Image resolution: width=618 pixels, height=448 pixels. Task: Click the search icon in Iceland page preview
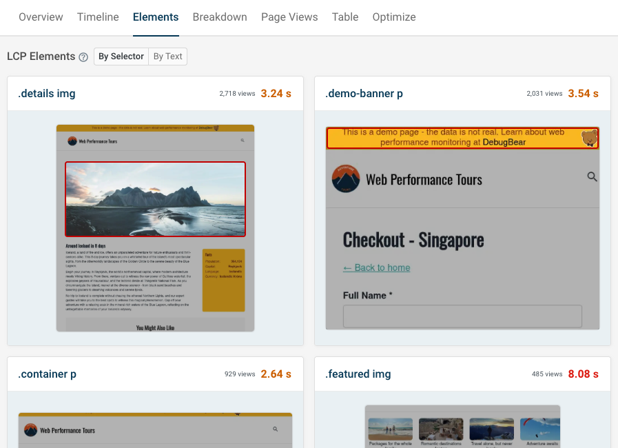click(243, 141)
